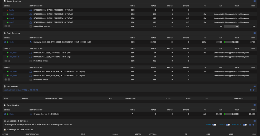This screenshot has height=136, width=260.
Task: Click the Cache reads value 35,430
Action: [153, 42]
